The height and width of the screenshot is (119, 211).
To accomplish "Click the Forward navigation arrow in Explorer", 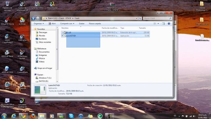I will [x=38, y=18].
